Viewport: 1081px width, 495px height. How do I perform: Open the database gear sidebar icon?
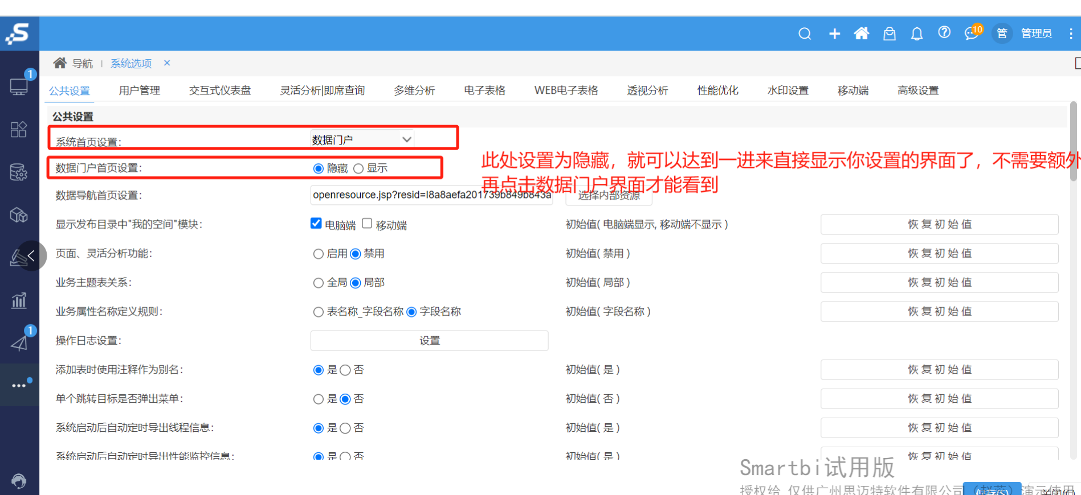[19, 172]
